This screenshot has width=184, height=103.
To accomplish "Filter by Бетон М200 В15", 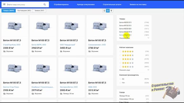I will [x=125, y=22].
